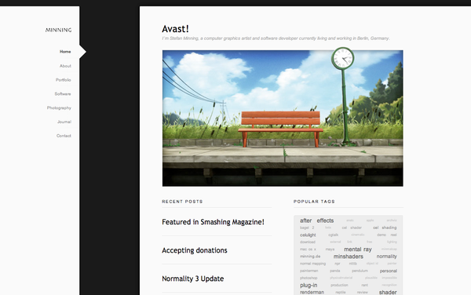Select the 'normal mapping' tag
This screenshot has width=471, height=295.
[312, 264]
